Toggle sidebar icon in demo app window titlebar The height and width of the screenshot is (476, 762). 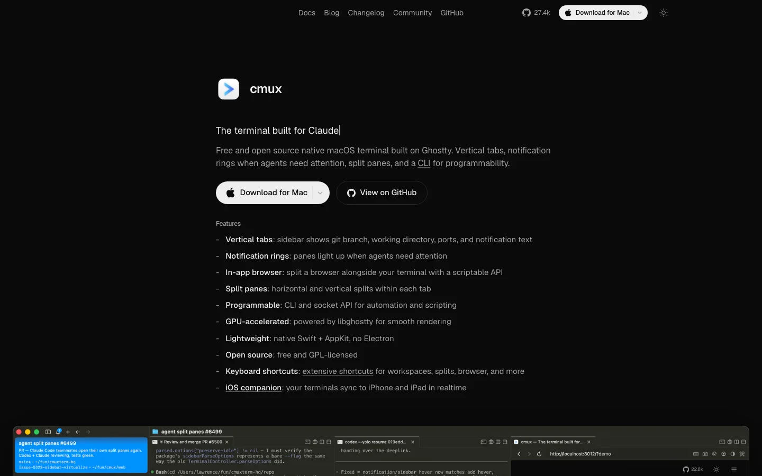coord(48,432)
